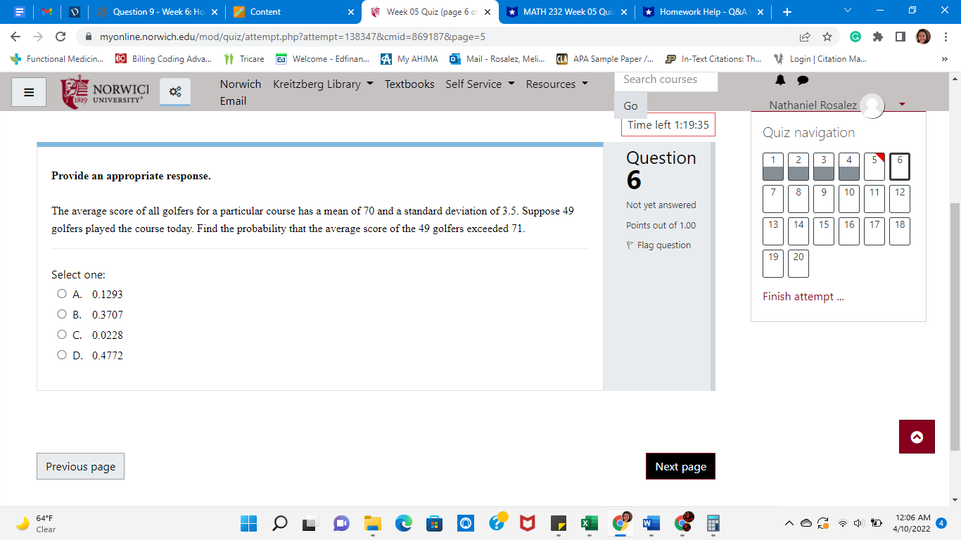Select answer option A. 0.1293

pyautogui.click(x=62, y=294)
